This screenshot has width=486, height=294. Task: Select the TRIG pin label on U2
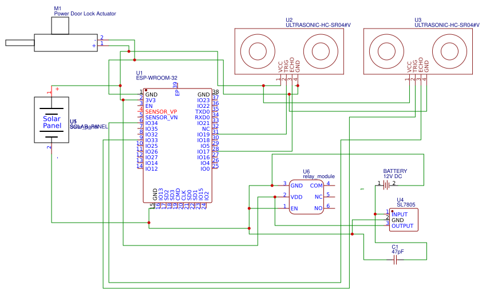286,66
